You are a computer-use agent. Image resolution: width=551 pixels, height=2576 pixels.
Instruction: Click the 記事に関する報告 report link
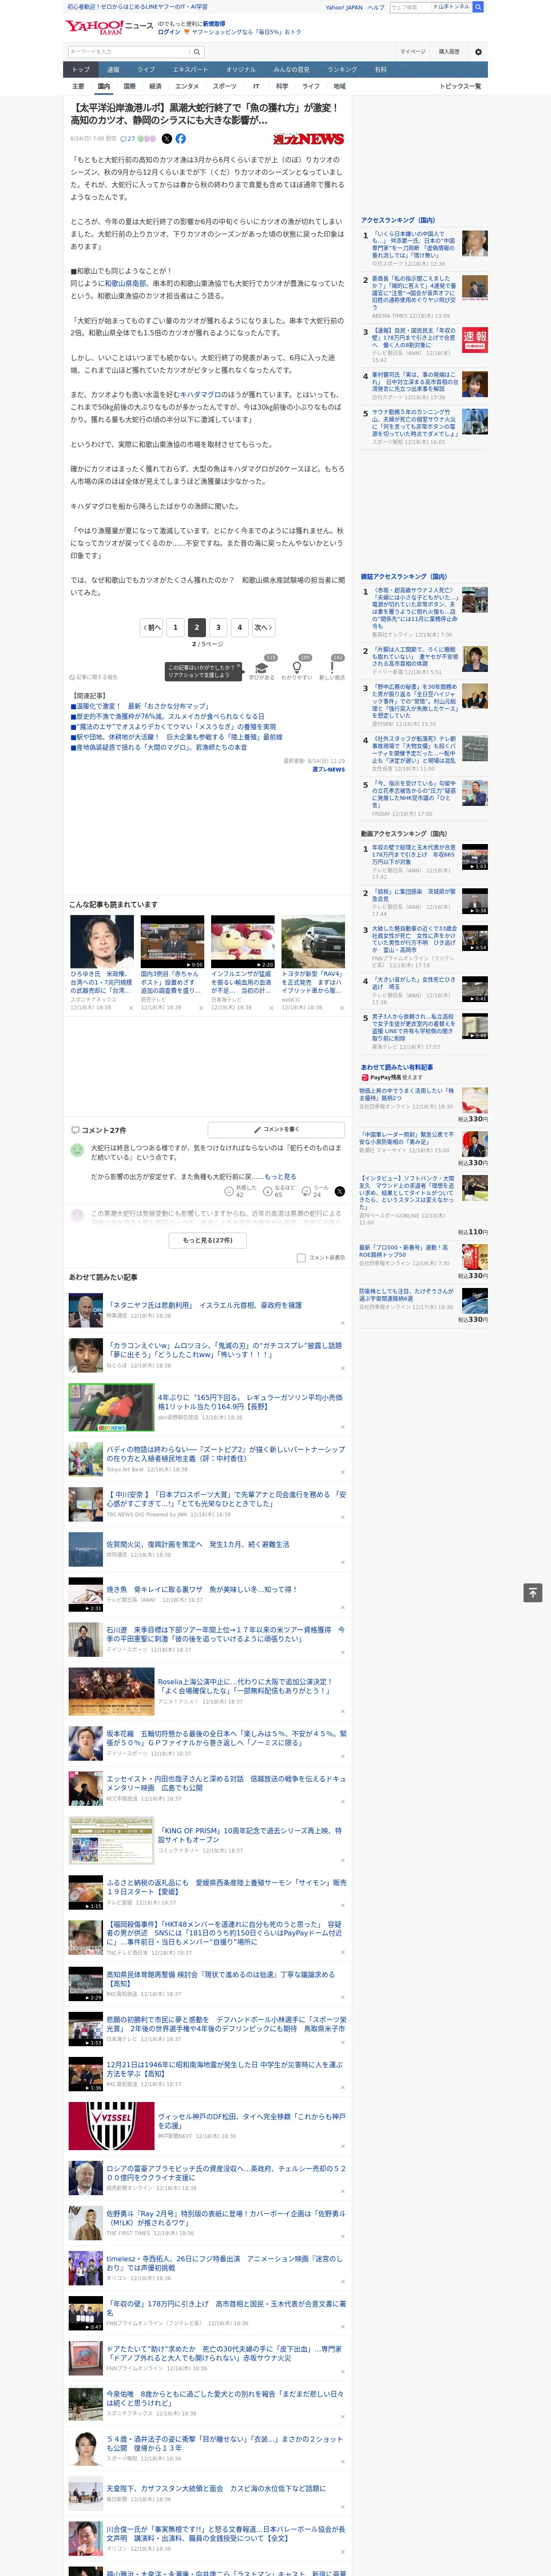point(93,677)
